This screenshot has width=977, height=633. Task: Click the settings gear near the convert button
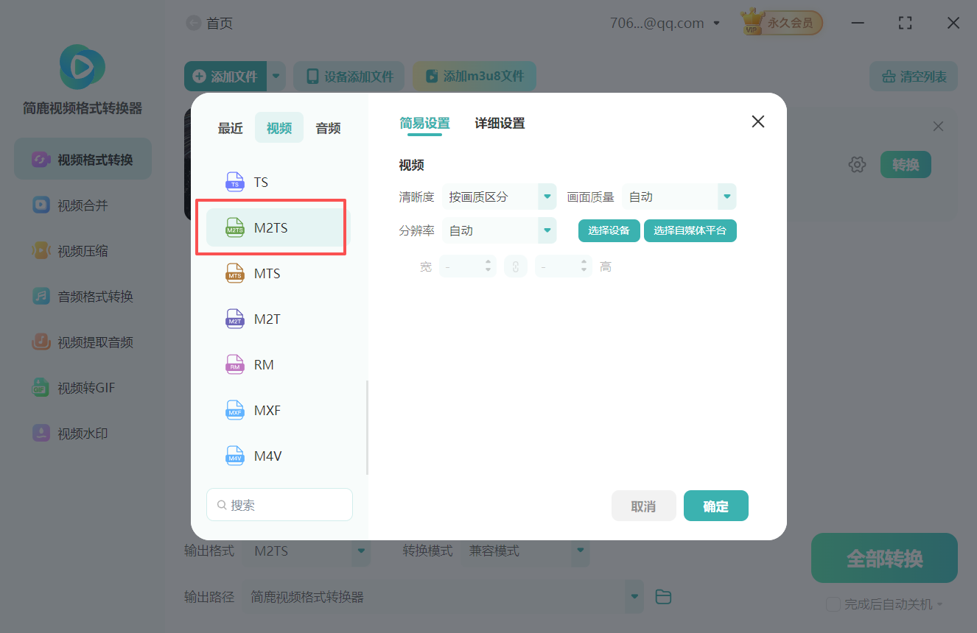(x=857, y=164)
